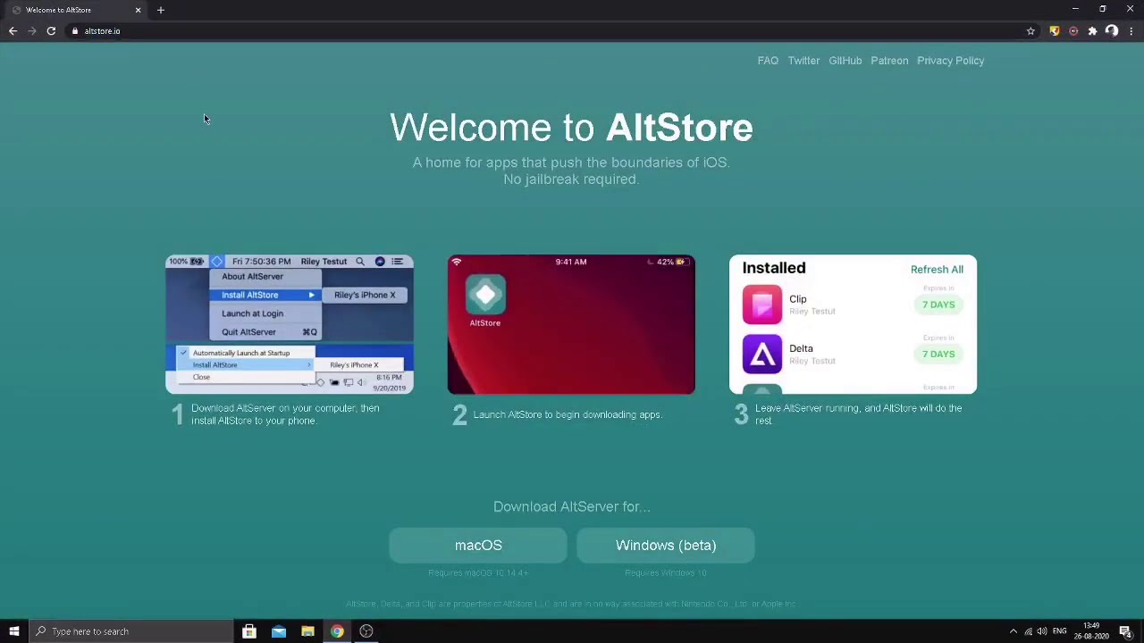Click the ENG language indicator
This screenshot has height=643, width=1144.
(1060, 631)
